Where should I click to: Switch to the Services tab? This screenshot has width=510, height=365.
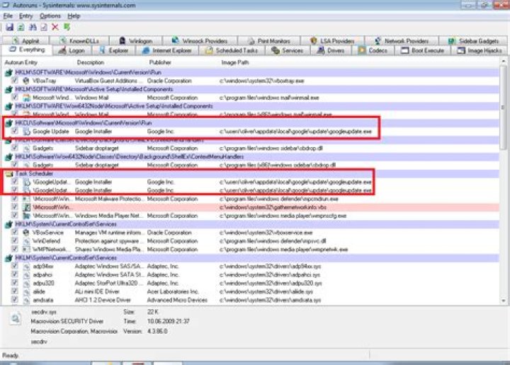coord(288,51)
